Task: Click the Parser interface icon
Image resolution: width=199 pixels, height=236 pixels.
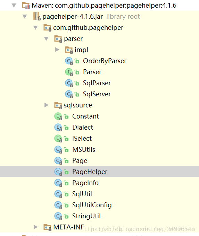Action: click(69, 72)
